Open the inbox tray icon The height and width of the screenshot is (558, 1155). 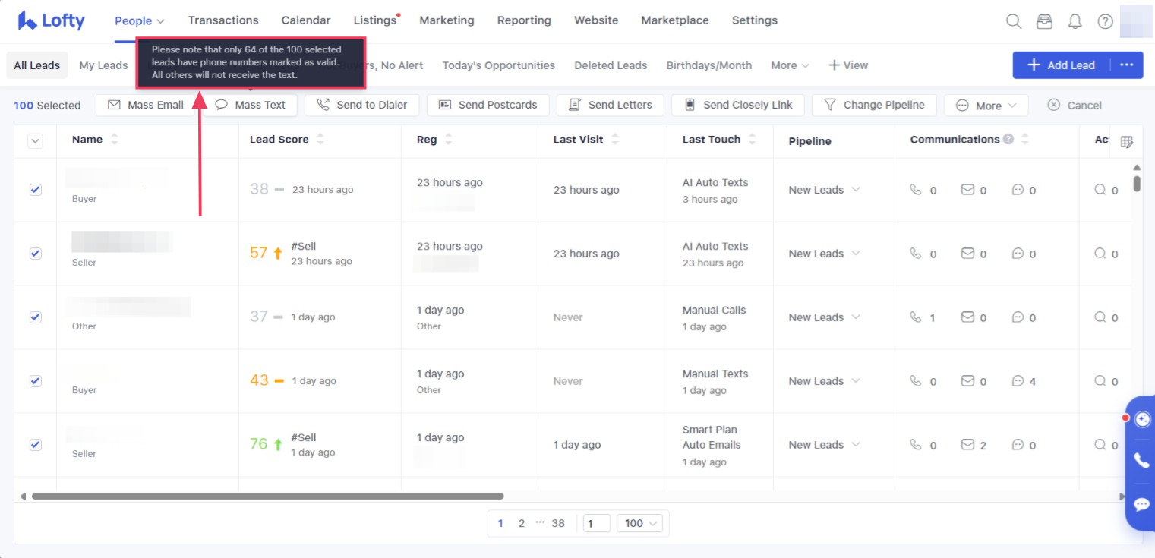(1044, 21)
